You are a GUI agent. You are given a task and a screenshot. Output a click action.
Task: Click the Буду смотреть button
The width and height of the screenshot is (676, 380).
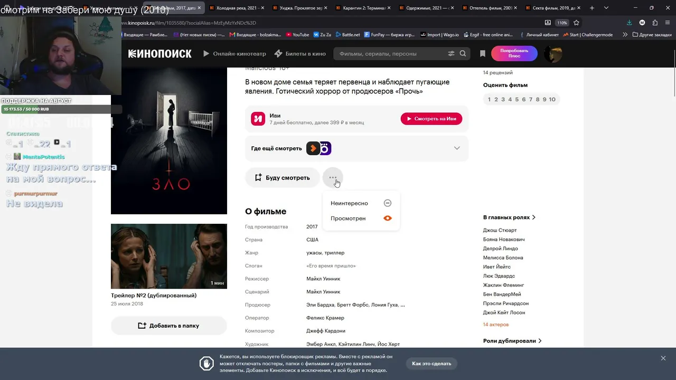tap(283, 178)
